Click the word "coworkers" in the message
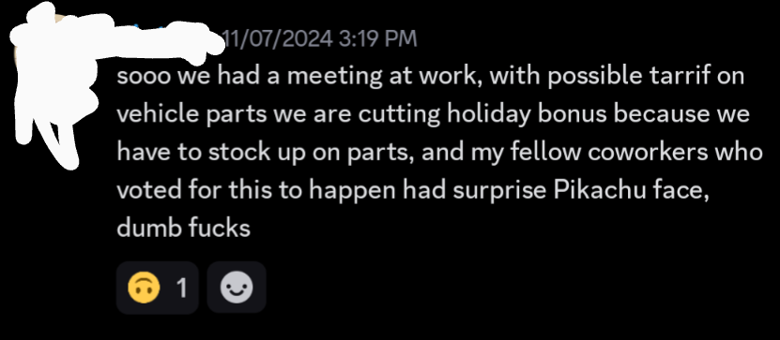The width and height of the screenshot is (780, 340). tap(648, 153)
